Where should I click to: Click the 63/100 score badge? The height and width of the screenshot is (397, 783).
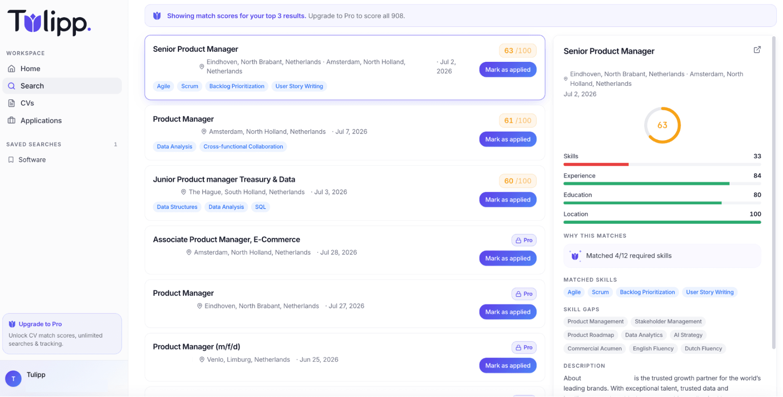pos(518,50)
